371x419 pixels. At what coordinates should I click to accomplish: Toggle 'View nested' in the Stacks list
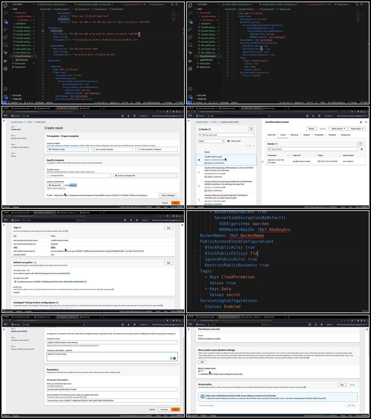coord(229,141)
